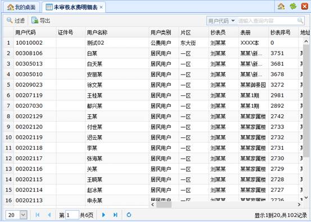
Task: Click the user name 白天某
Action: coord(94,64)
